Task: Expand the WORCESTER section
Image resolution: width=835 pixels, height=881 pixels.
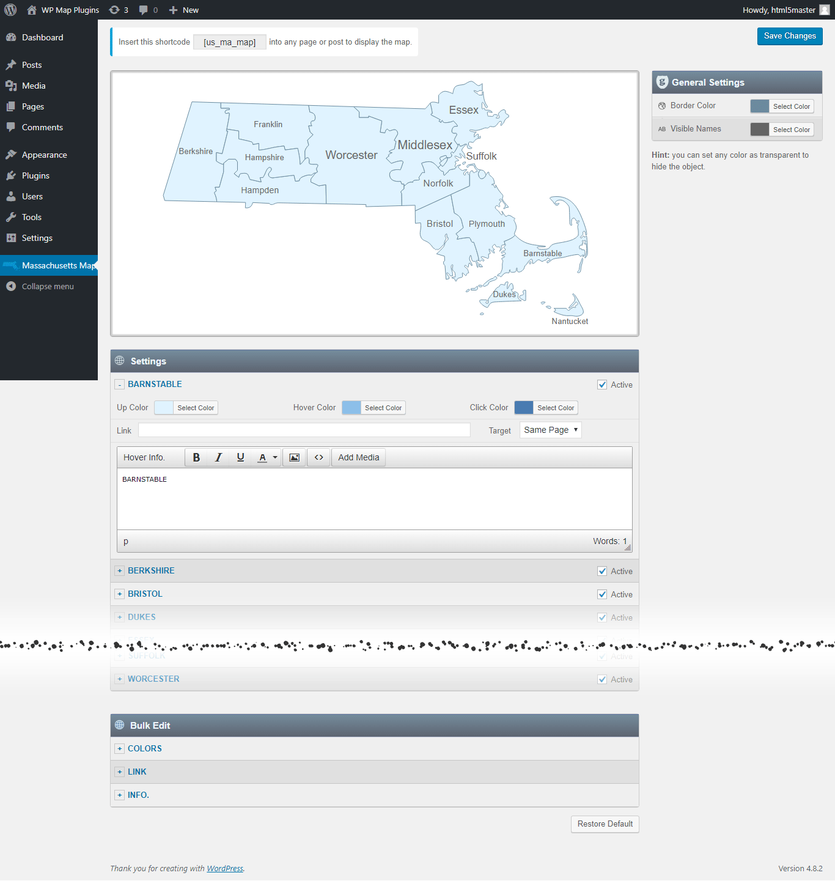Action: [x=120, y=679]
